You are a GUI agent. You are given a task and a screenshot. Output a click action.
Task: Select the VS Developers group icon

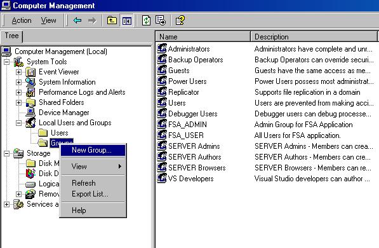162,179
